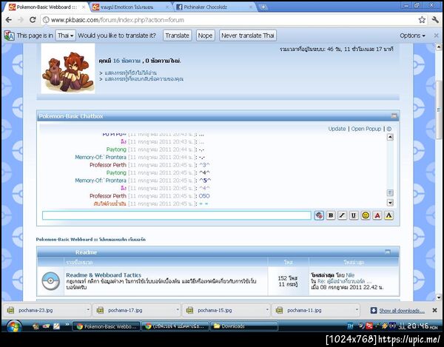Collapse the Readme category section

coord(388,252)
